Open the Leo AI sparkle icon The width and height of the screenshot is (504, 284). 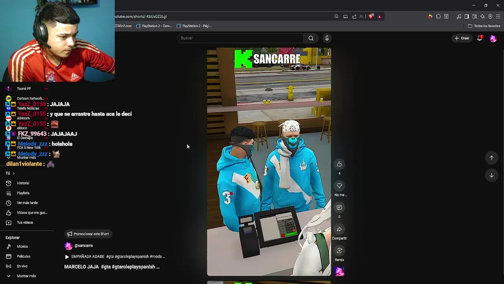[x=482, y=17]
